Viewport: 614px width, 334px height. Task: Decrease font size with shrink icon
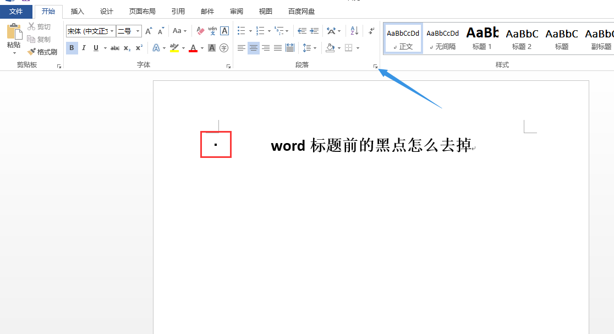tap(161, 31)
